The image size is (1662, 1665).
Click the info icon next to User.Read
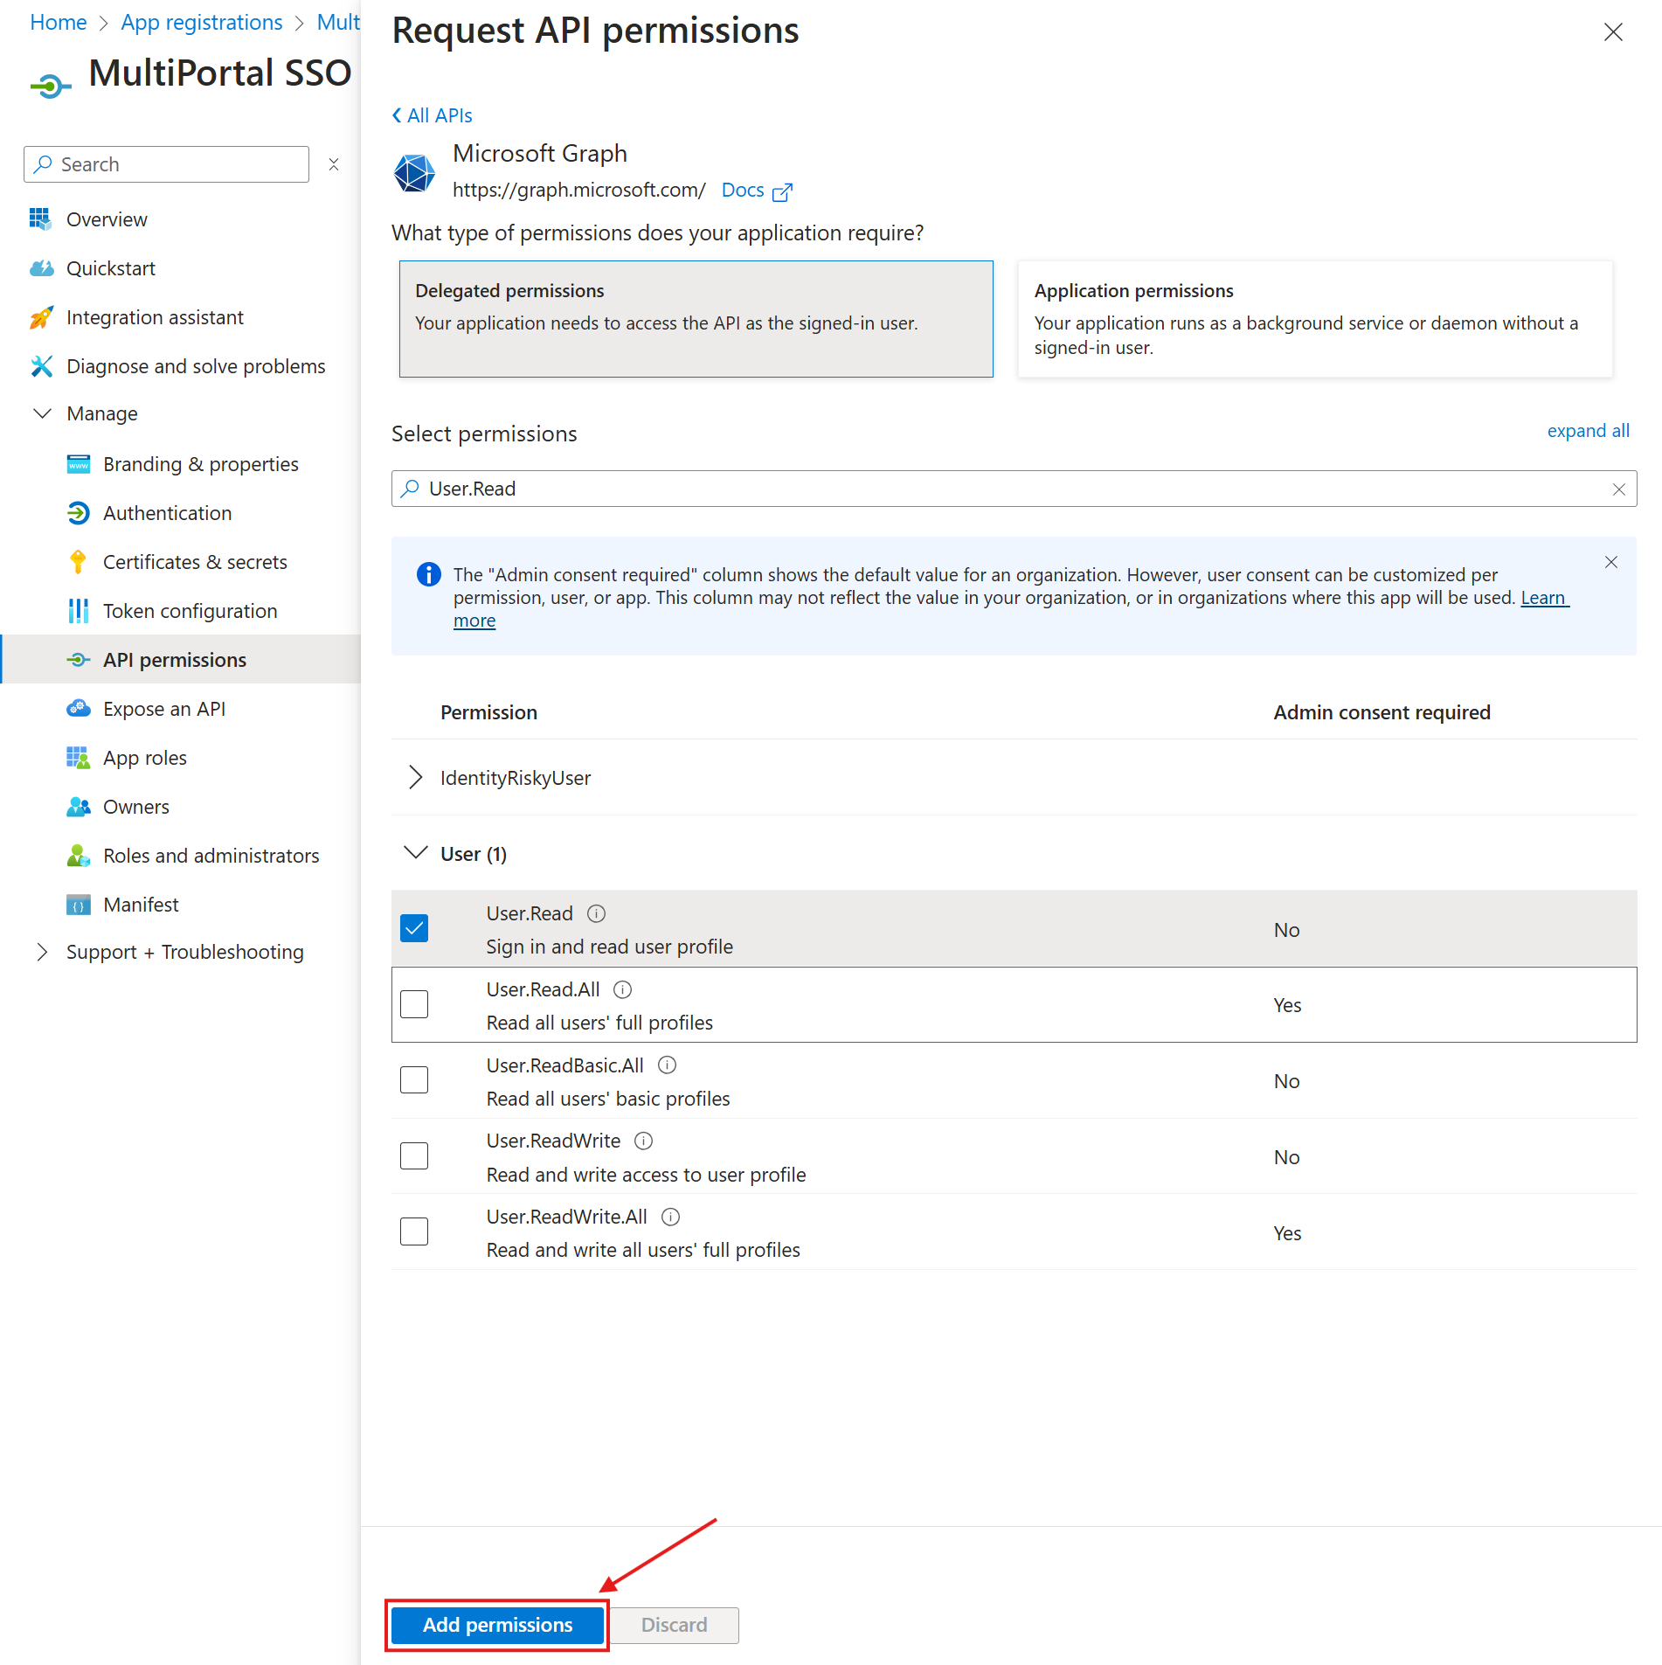coord(596,913)
